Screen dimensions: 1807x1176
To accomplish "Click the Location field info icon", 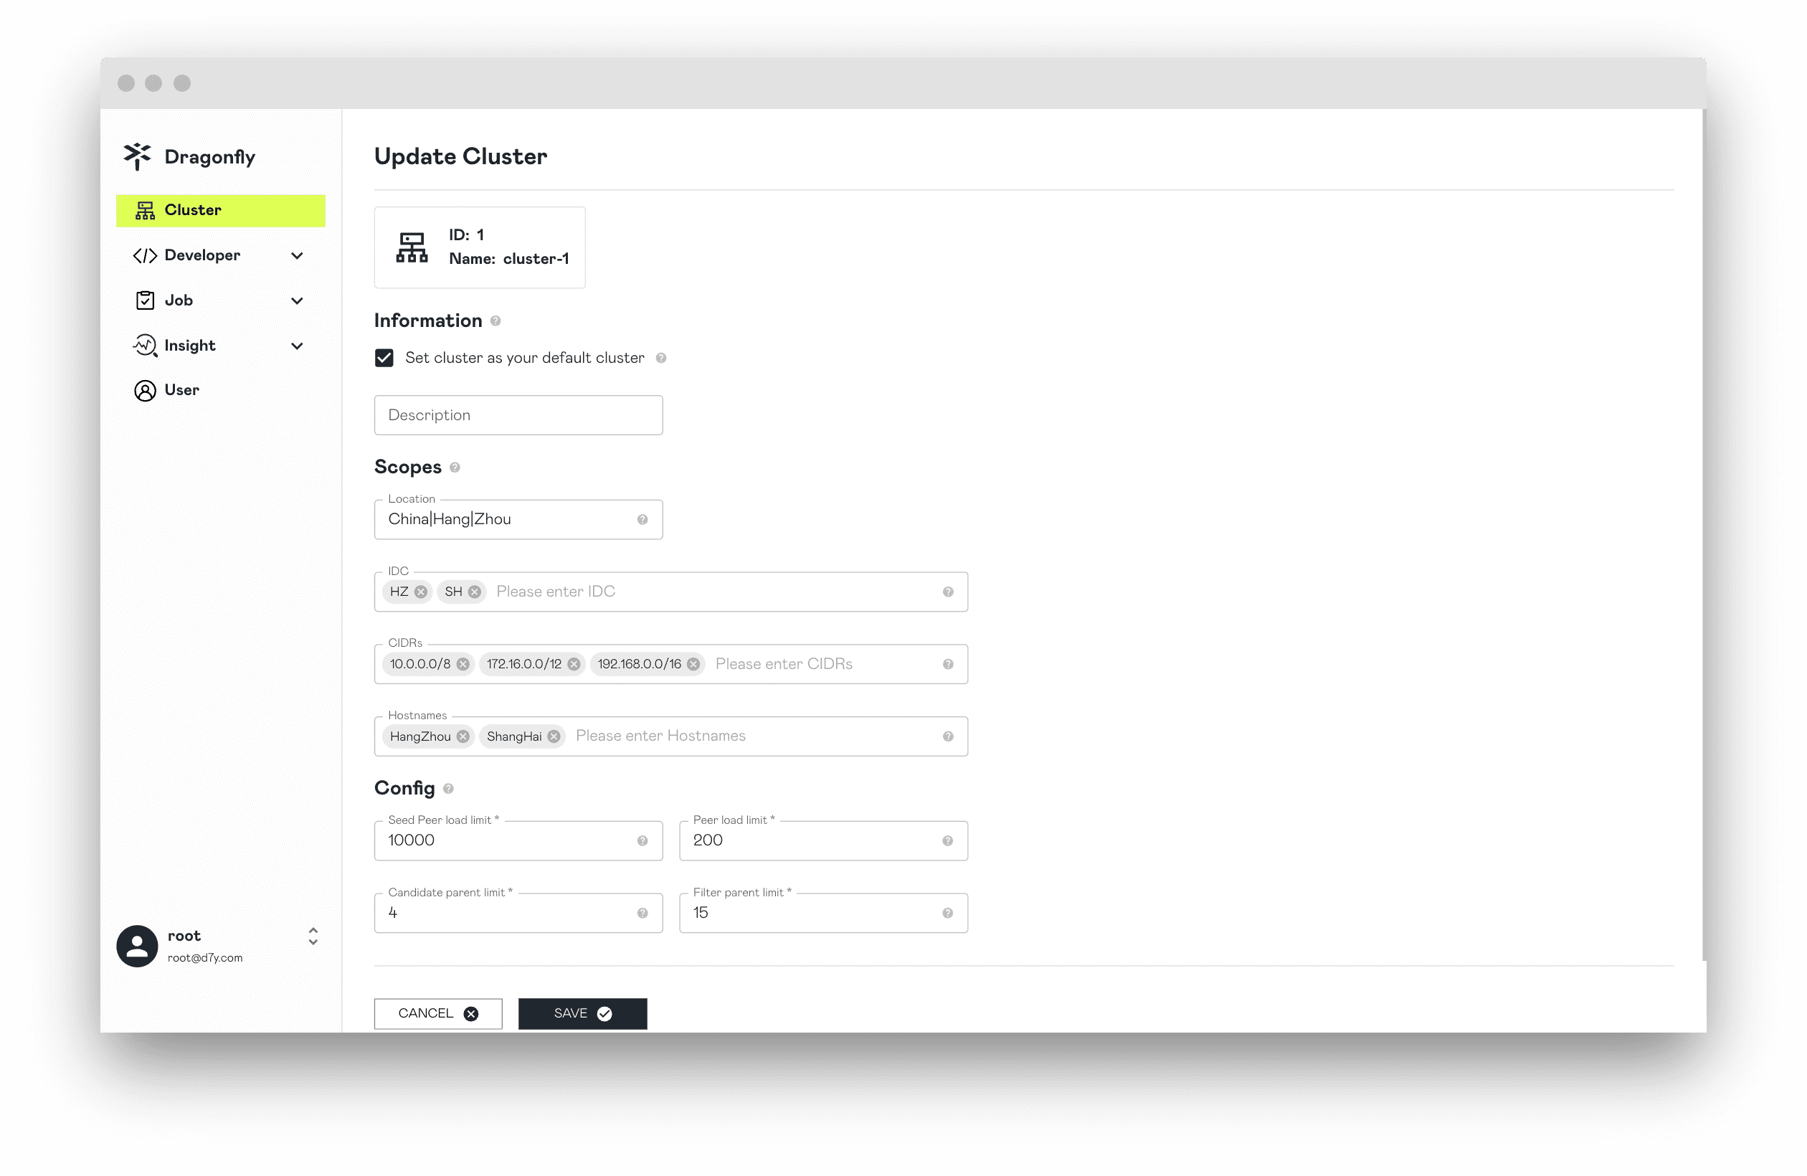I will pos(642,519).
